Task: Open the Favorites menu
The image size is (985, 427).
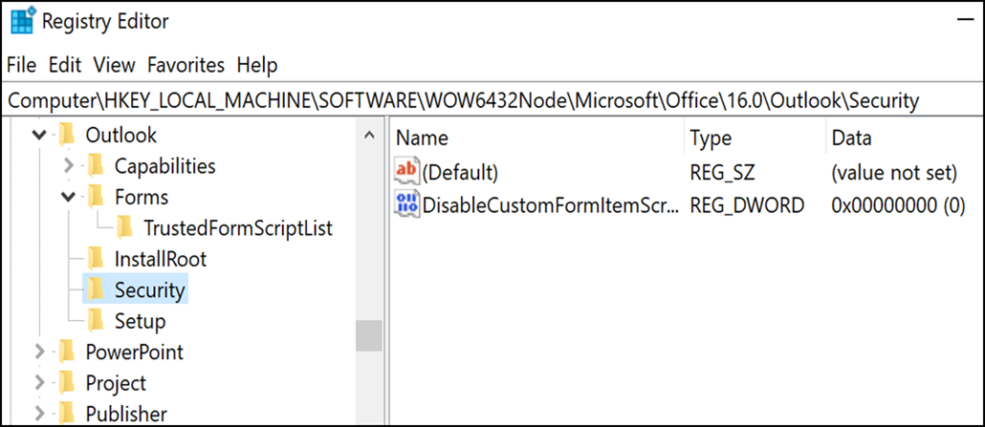Action: 186,65
